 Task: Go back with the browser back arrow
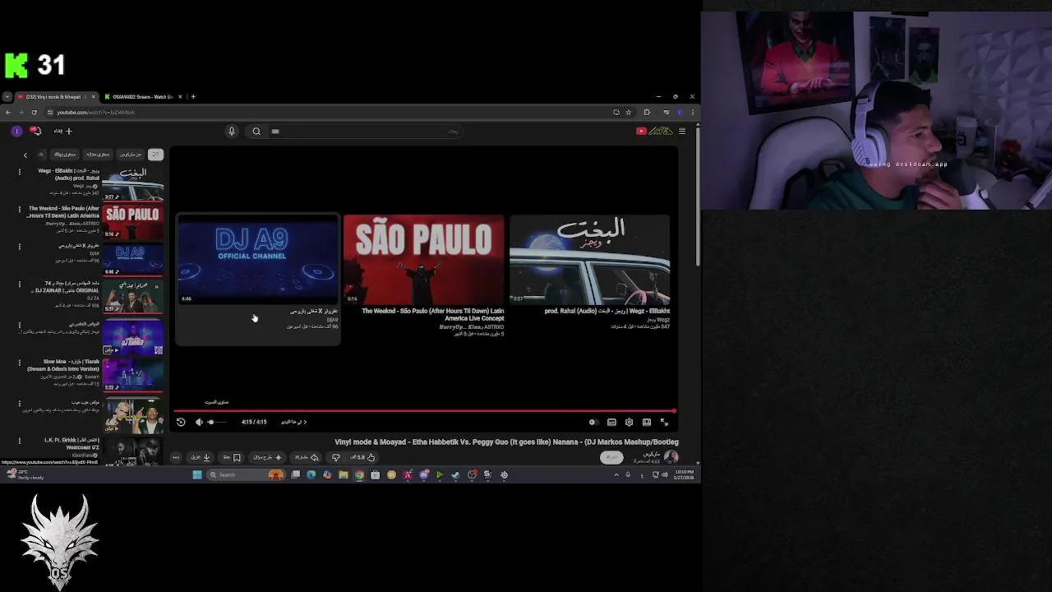8,112
